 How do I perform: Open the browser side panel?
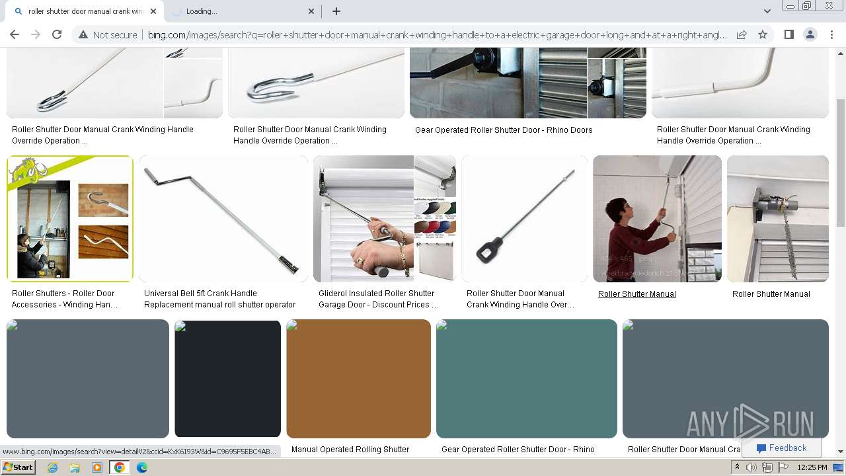pos(788,34)
